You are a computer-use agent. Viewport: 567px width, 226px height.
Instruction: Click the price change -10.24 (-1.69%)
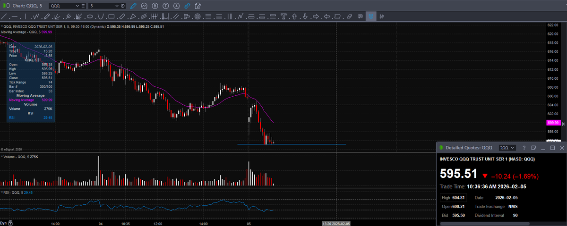point(515,176)
